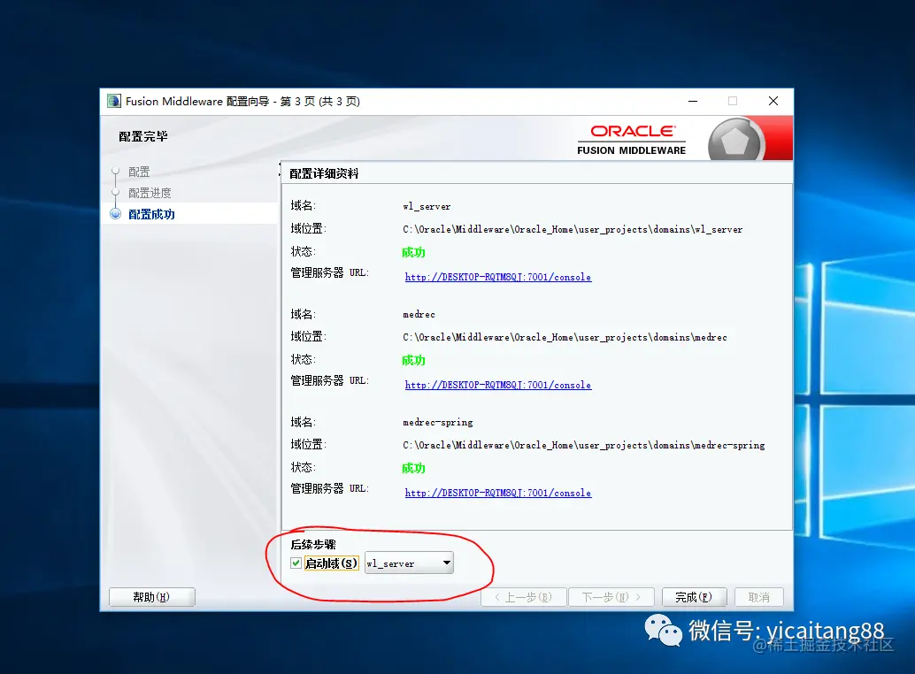This screenshot has width=915, height=674.
Task: Open the wl_server domain dropdown
Action: [409, 563]
